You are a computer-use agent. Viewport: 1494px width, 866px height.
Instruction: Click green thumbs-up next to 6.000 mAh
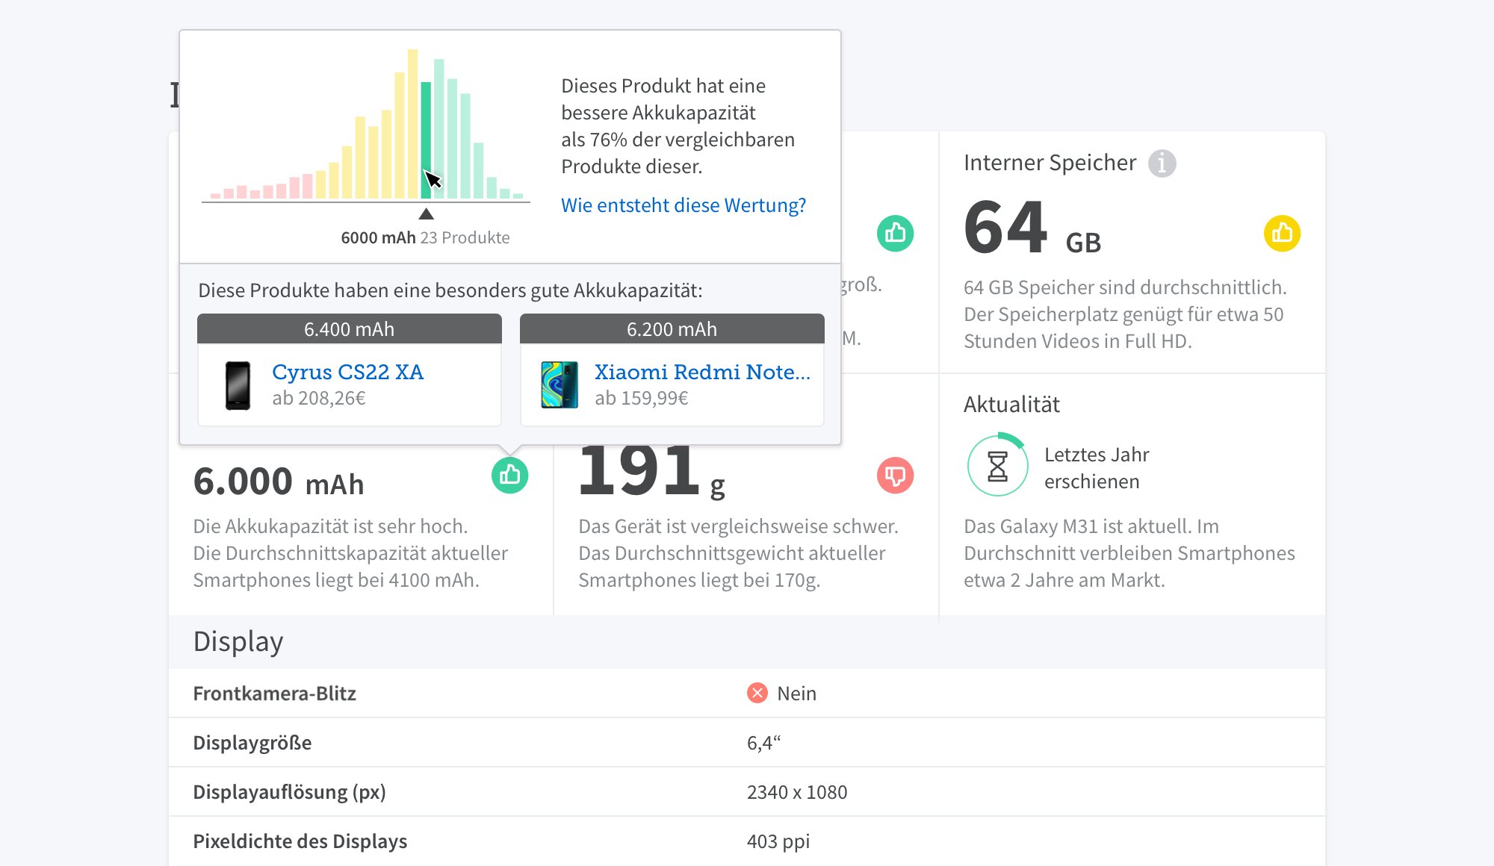(509, 476)
